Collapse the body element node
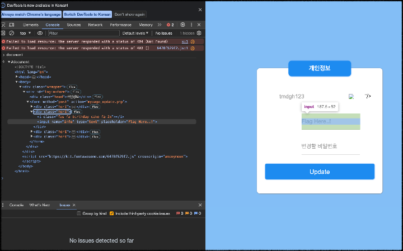This screenshot has height=251, width=403. click(x=16, y=82)
